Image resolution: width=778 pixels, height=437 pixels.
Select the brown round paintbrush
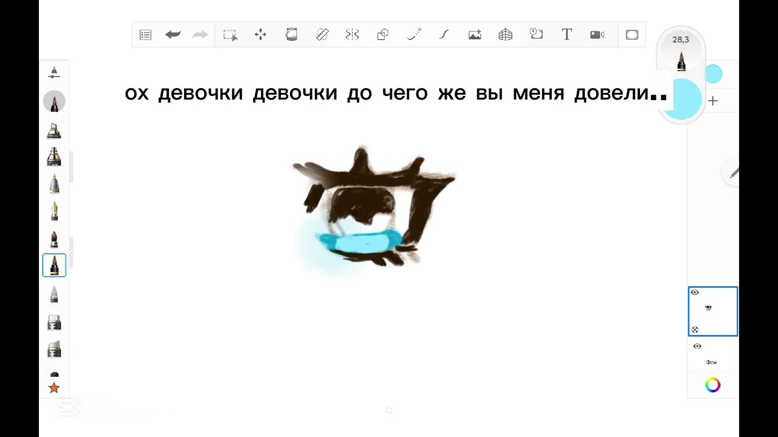click(54, 239)
